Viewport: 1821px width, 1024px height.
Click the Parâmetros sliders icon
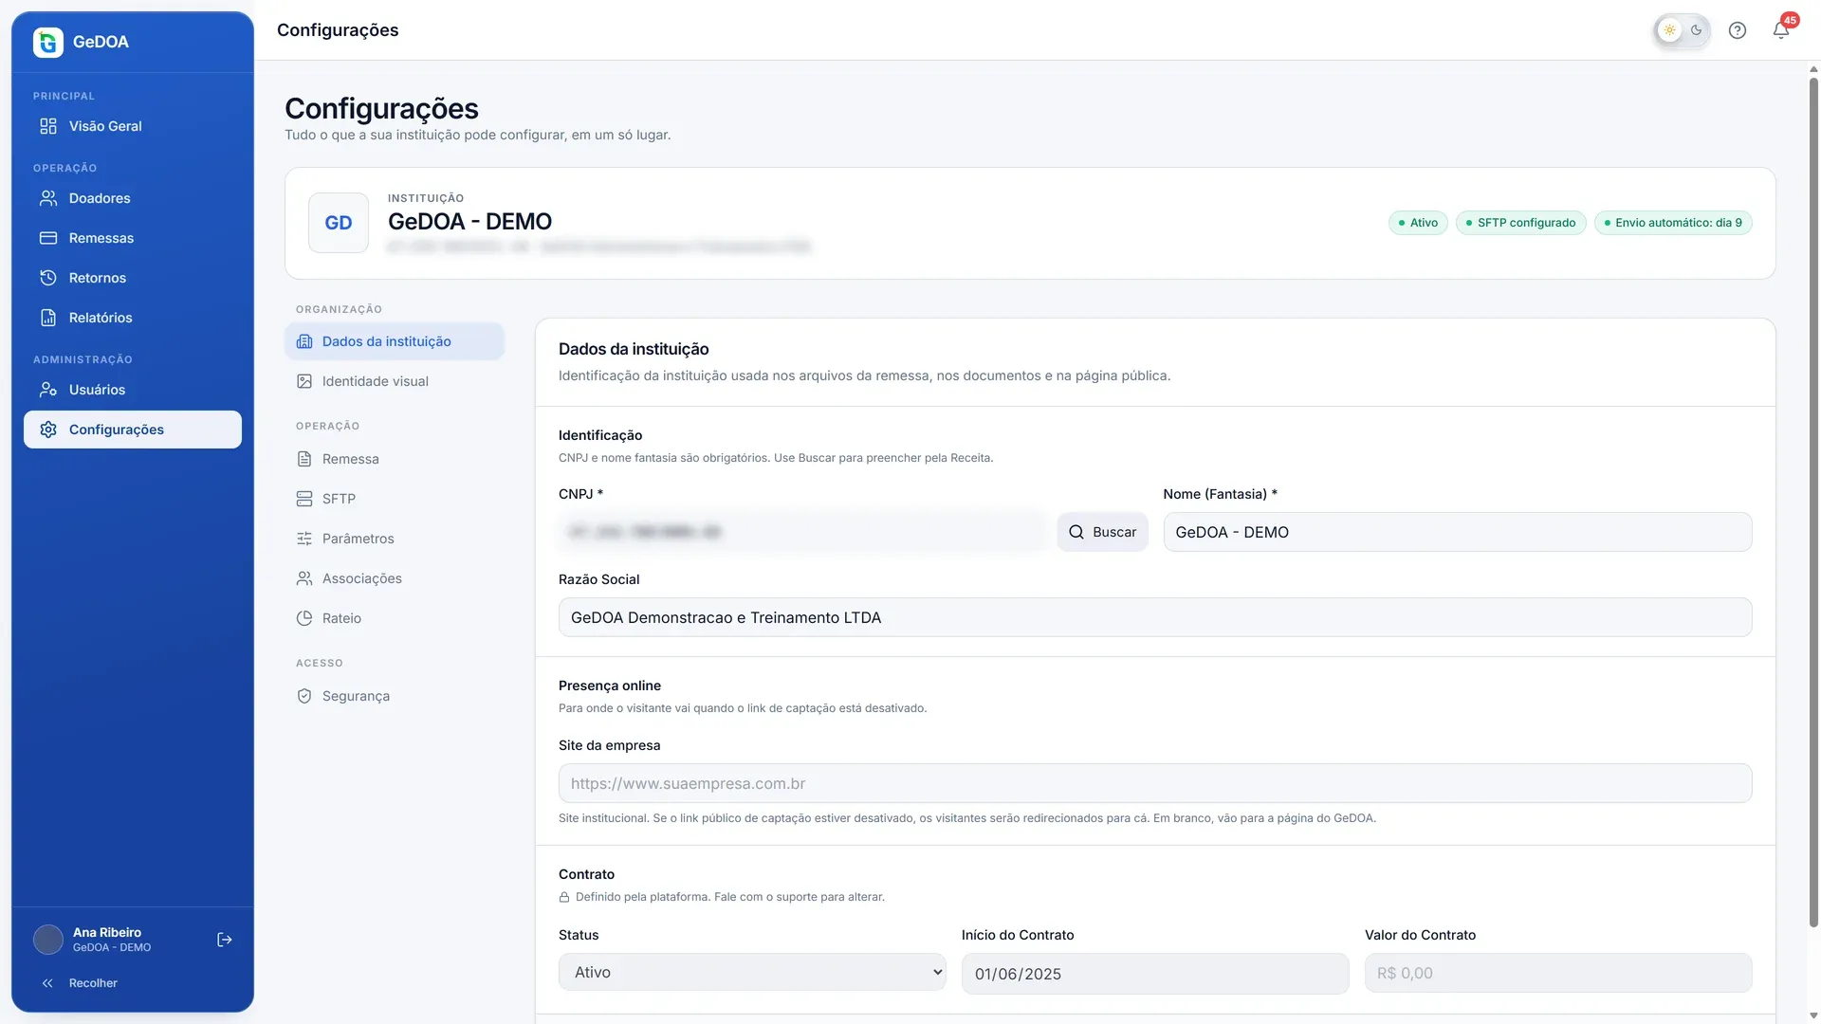tap(304, 539)
